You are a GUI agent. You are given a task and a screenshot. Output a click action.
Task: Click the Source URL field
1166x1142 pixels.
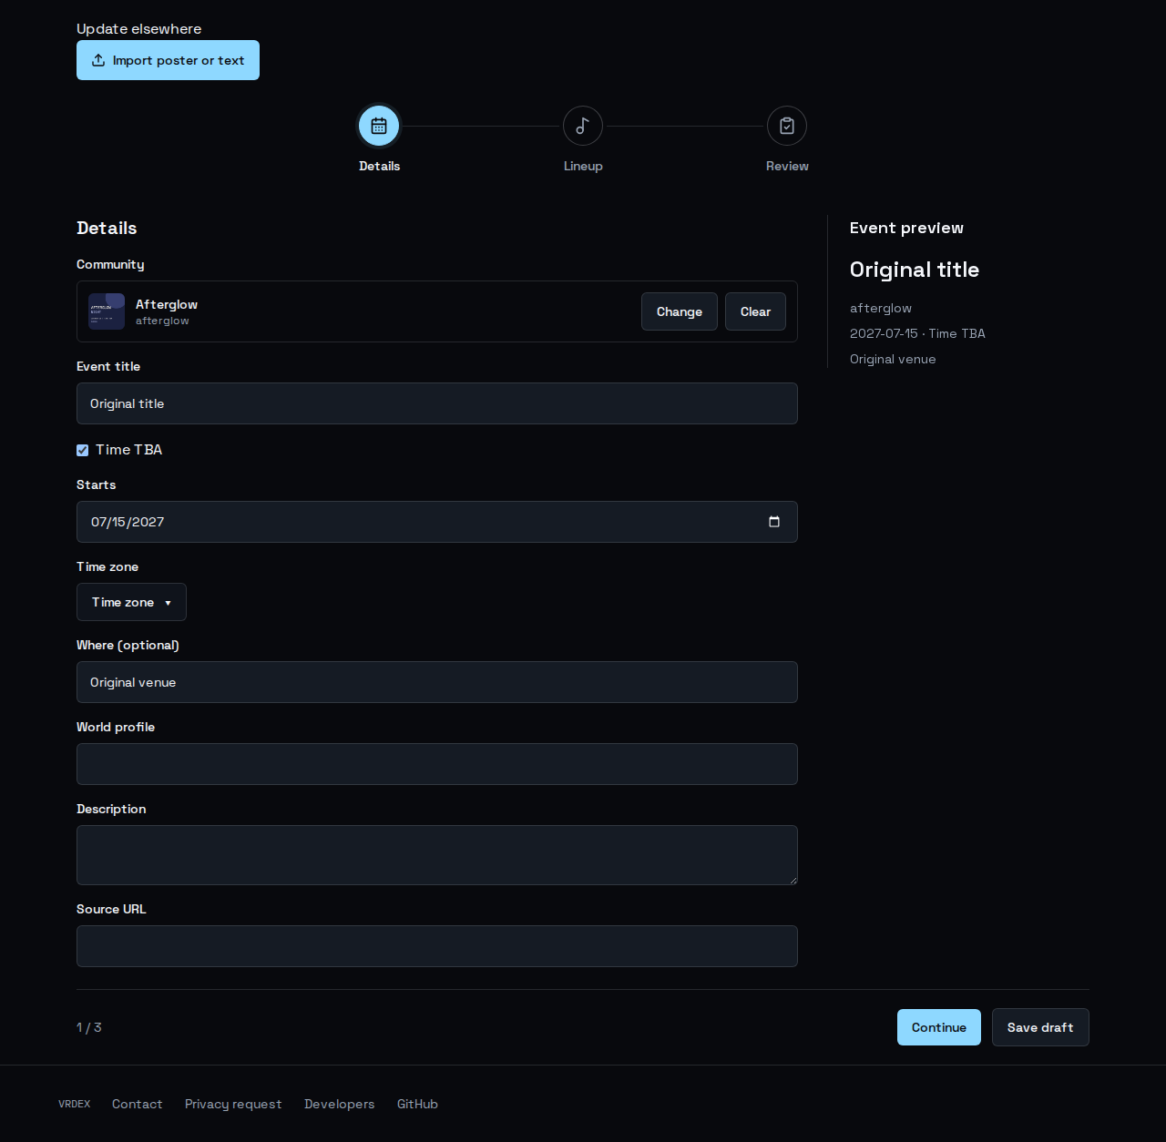(x=437, y=946)
